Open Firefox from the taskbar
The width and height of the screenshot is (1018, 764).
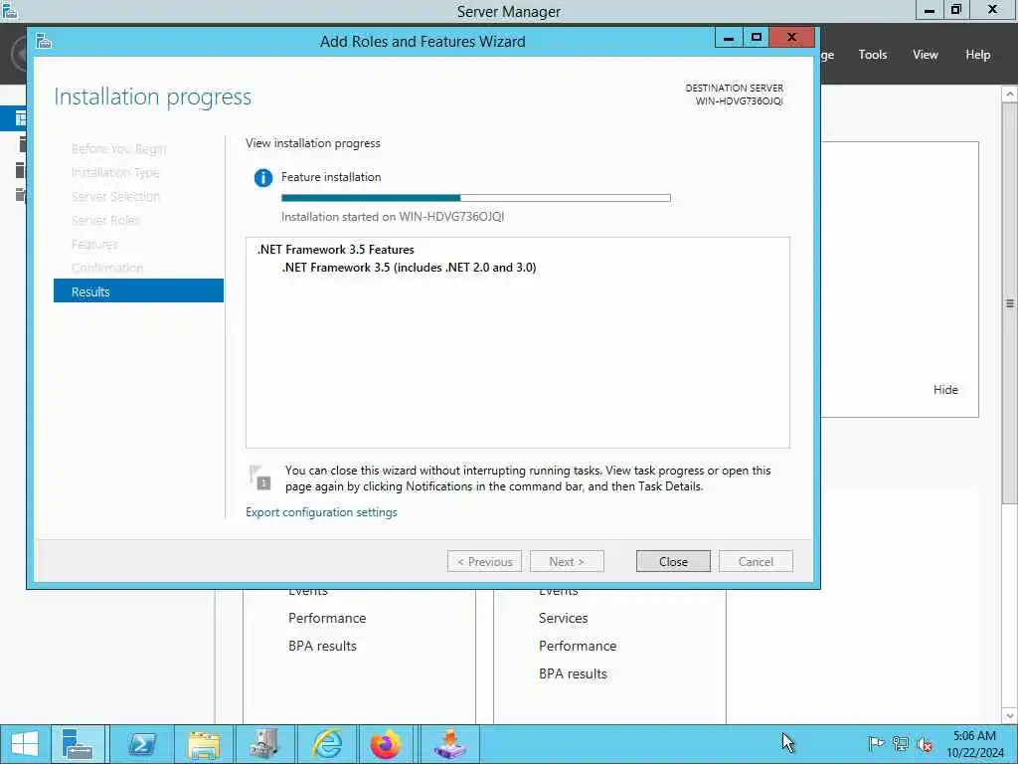[387, 744]
